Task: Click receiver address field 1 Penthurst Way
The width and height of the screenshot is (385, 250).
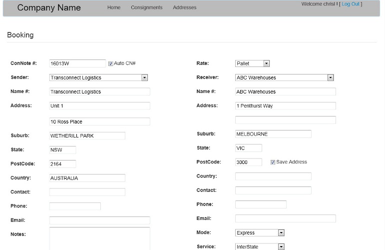Action: pyautogui.click(x=286, y=105)
